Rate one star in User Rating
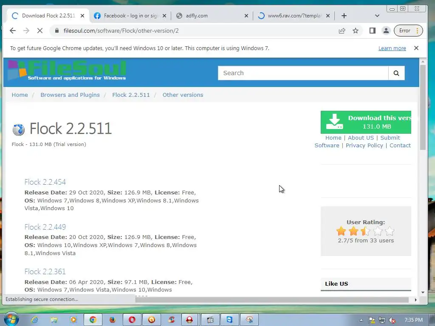This screenshot has width=435, height=326. (x=341, y=231)
